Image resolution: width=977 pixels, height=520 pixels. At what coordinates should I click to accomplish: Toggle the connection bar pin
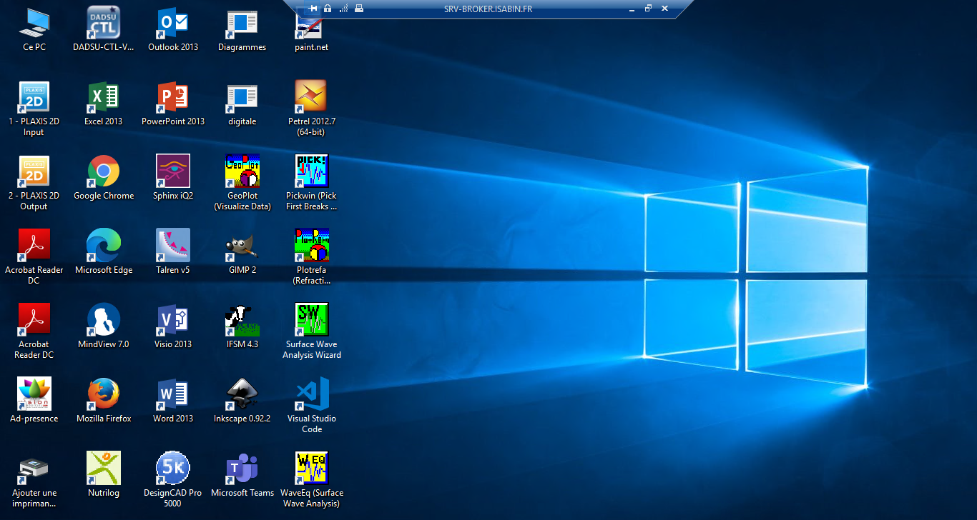click(x=313, y=9)
